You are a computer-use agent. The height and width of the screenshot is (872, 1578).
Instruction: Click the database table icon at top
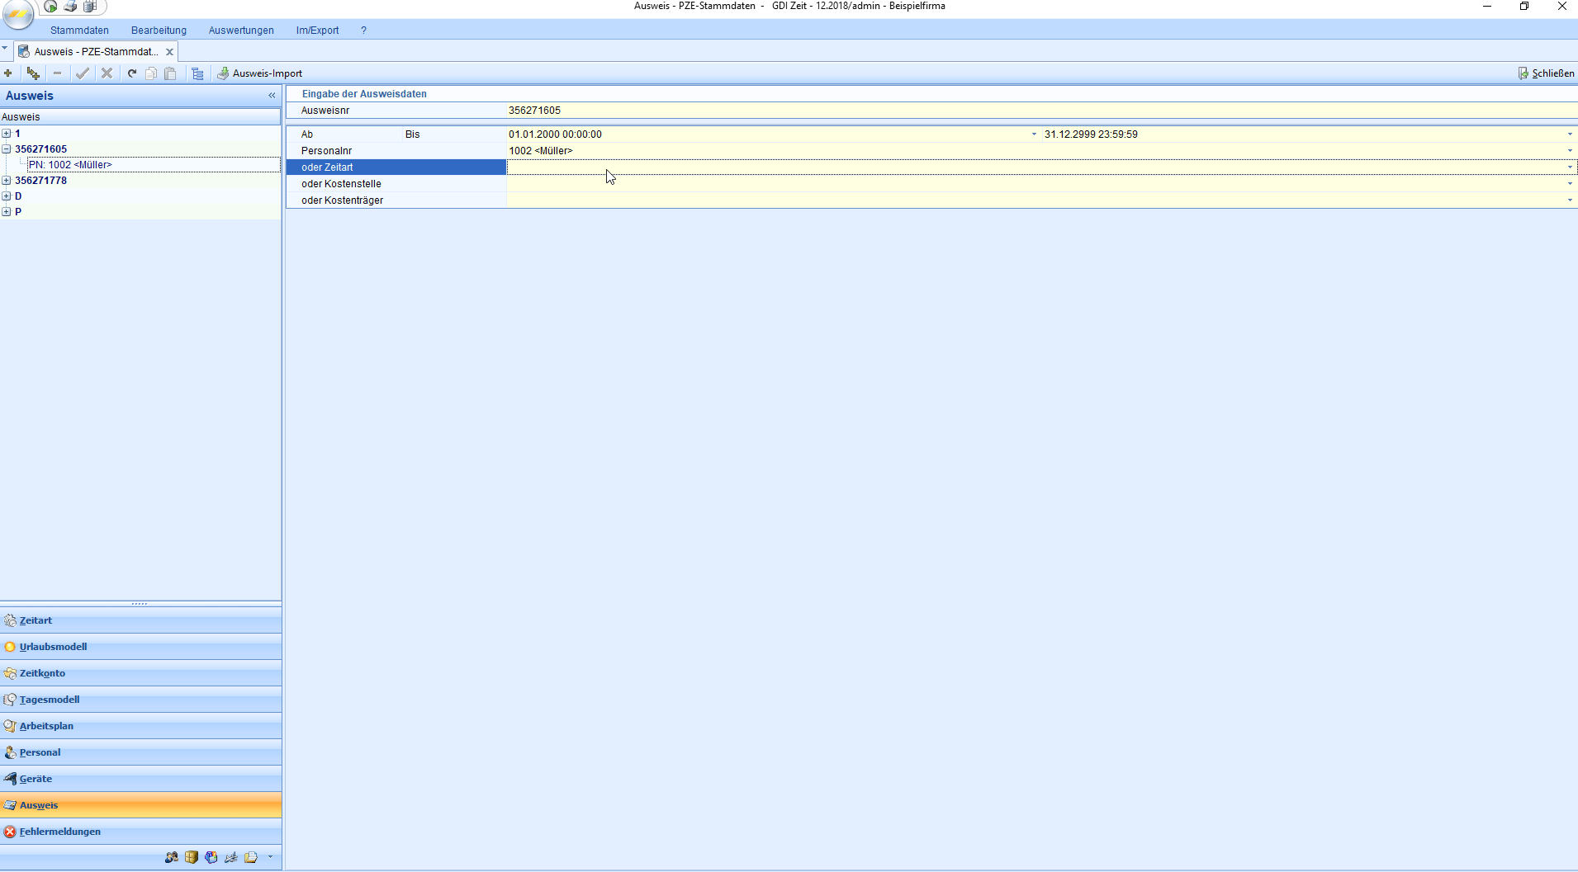[x=90, y=7]
